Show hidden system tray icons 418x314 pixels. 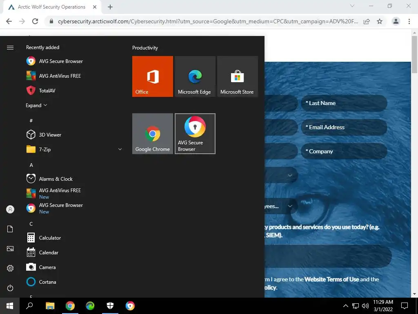[345, 306]
